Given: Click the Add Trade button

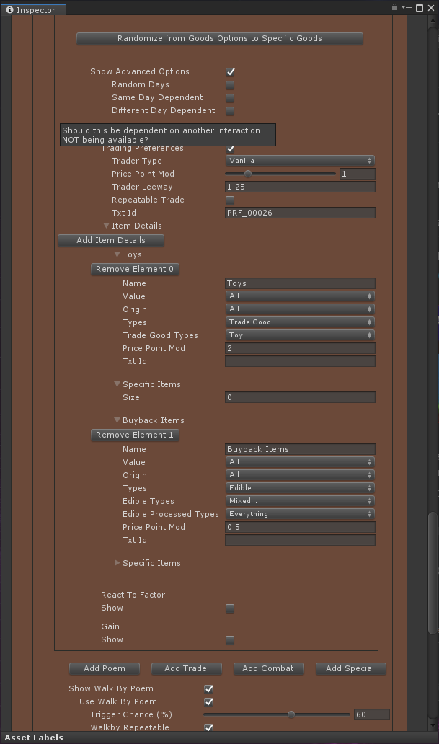Looking at the screenshot, I should 187,668.
